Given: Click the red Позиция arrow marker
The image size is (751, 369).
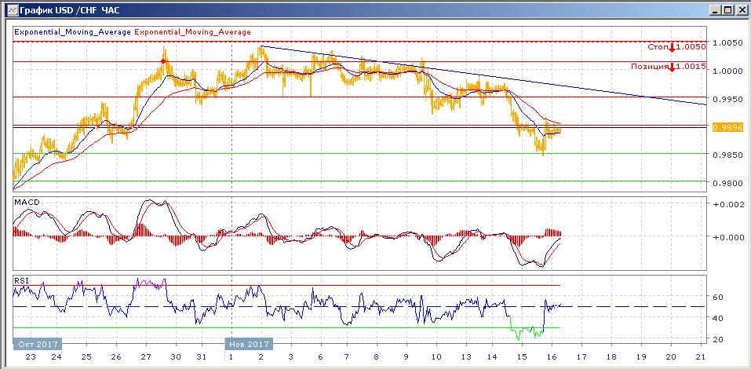Looking at the screenshot, I should (x=673, y=67).
